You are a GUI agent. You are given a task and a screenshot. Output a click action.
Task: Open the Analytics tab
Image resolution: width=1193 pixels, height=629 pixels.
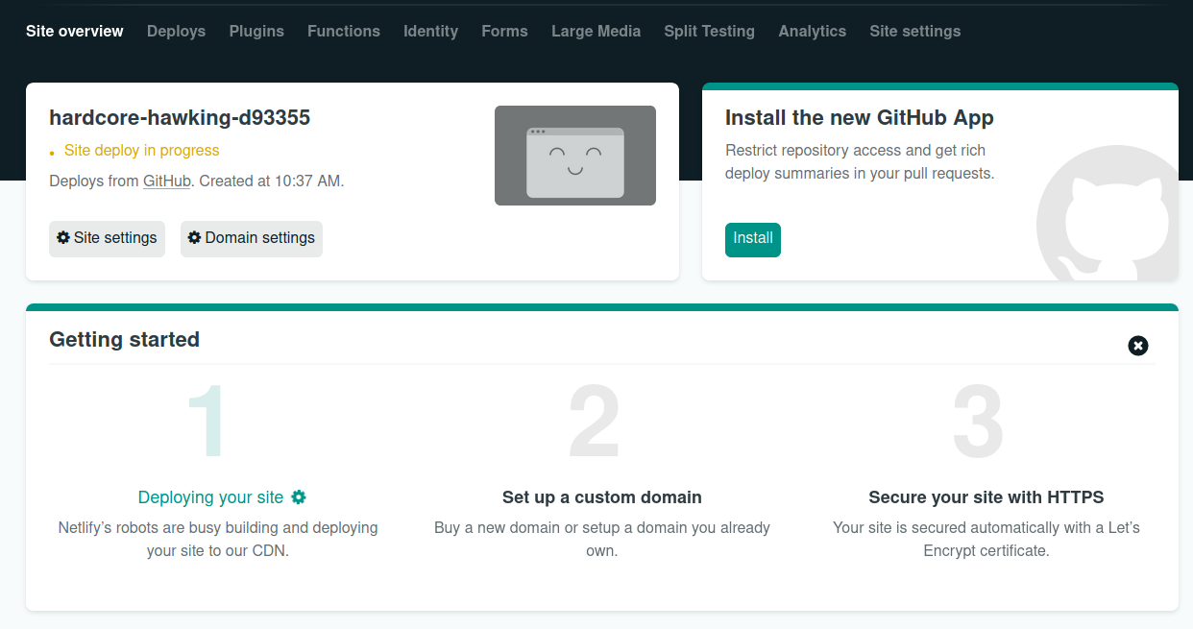tap(812, 31)
